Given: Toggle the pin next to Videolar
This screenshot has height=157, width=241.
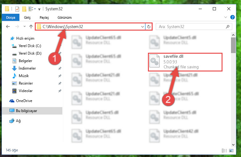Looking at the screenshot, I should click(x=60, y=91).
